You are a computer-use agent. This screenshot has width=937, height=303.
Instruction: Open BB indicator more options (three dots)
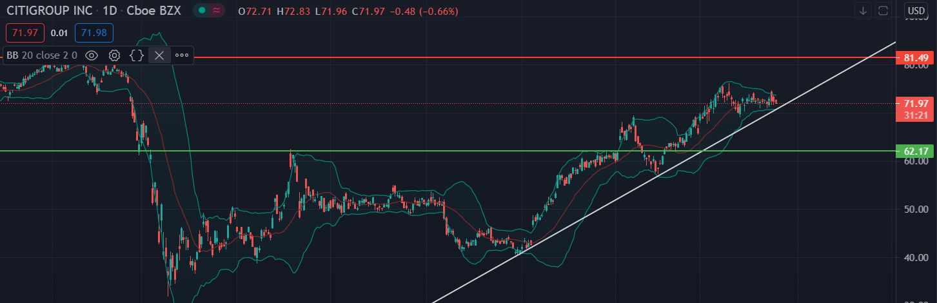point(182,55)
